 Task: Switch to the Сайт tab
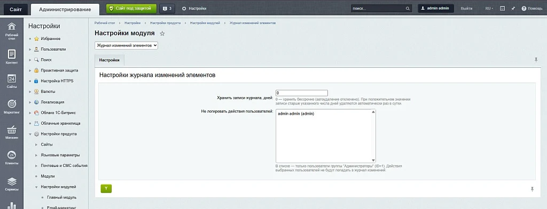click(x=15, y=10)
